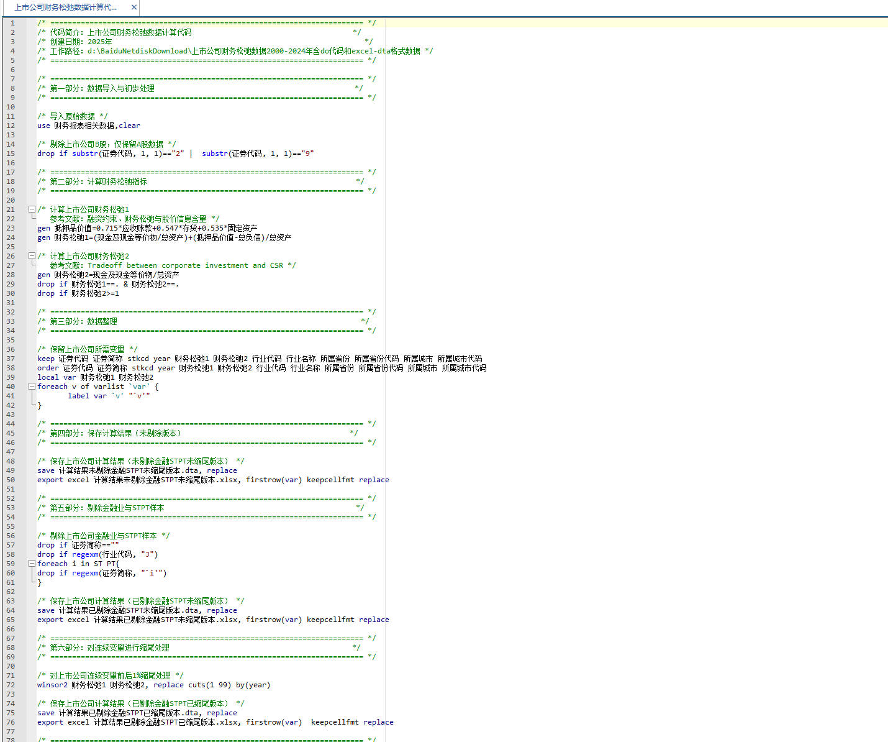Click the use 财务报表相关数据,clear line
The height and width of the screenshot is (742, 888).
coord(89,126)
